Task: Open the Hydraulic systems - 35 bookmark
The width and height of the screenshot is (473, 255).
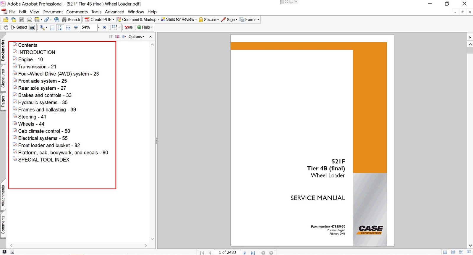Action: click(x=43, y=102)
